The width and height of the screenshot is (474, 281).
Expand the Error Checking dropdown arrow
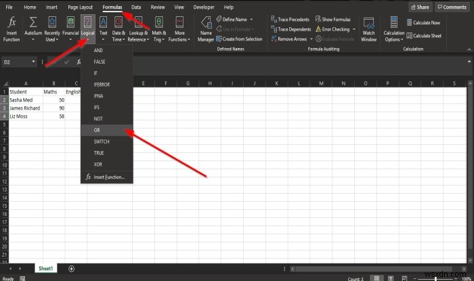click(354, 29)
